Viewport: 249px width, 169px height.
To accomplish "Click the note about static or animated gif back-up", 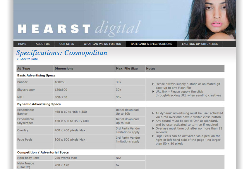I will [x=188, y=86].
